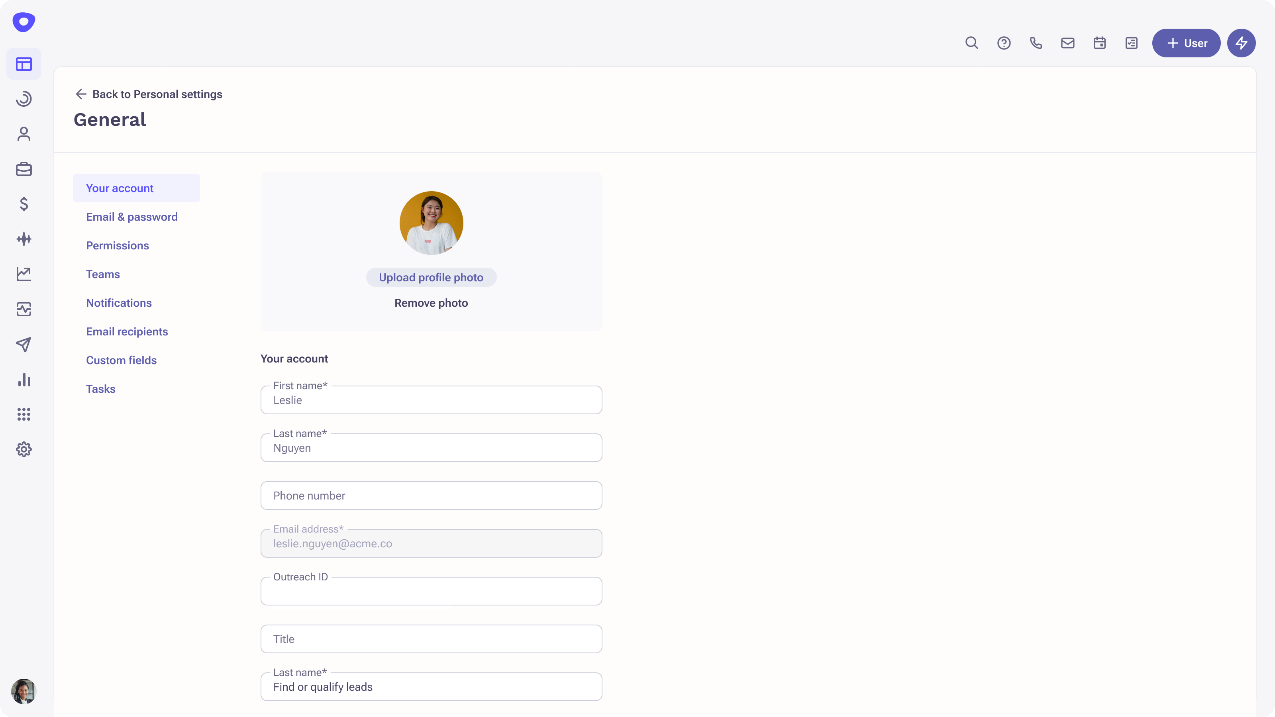
Task: Open the briefcase accounts icon
Action: click(24, 169)
